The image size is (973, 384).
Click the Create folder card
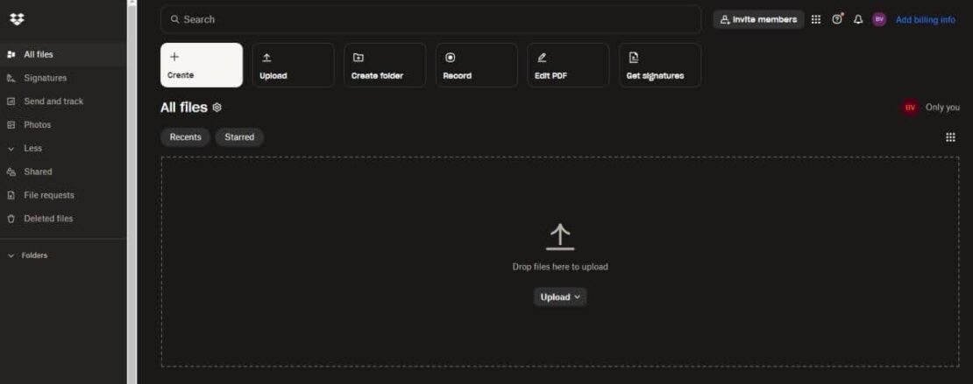(x=385, y=65)
